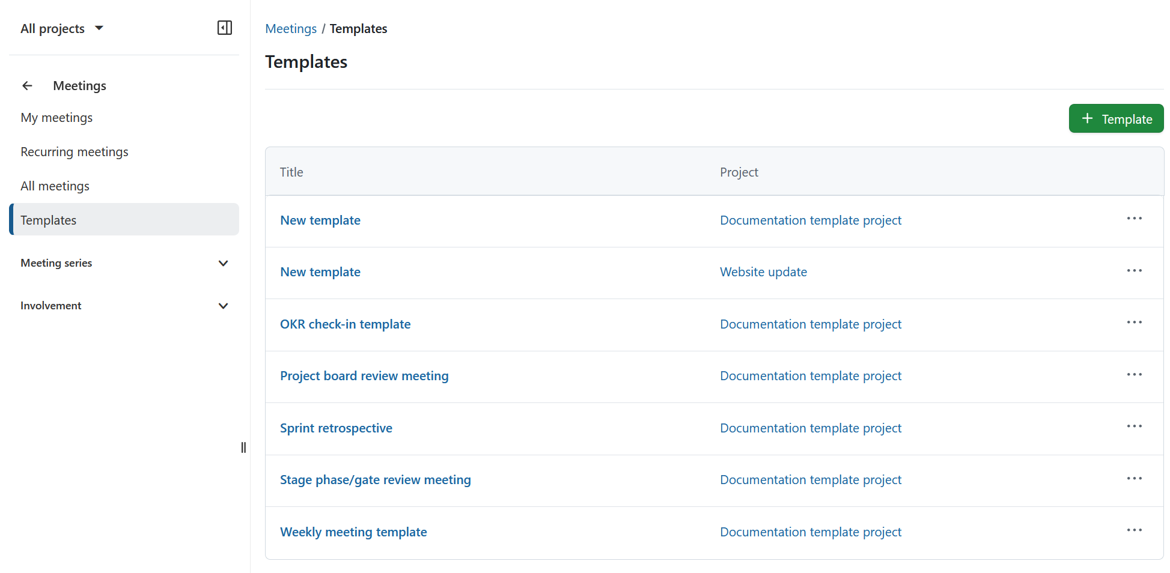Open the actions menu for Weekly meeting template
The image size is (1170, 573).
1135,530
